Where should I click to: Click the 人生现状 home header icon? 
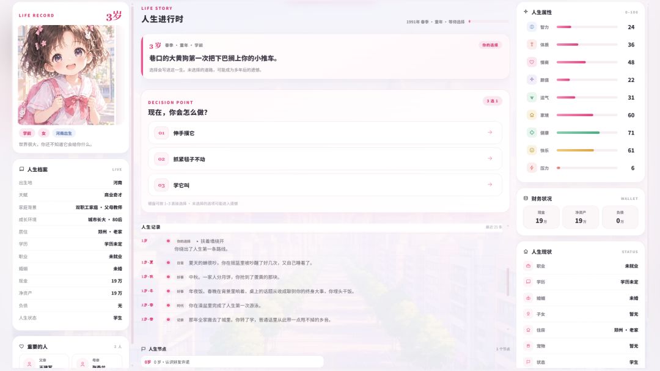click(x=526, y=251)
